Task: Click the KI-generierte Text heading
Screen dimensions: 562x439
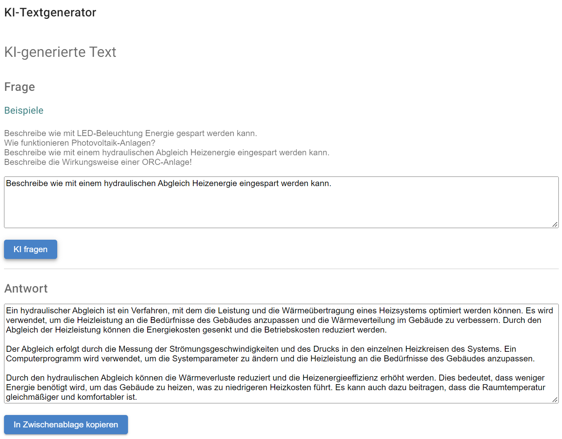Action: 60,52
